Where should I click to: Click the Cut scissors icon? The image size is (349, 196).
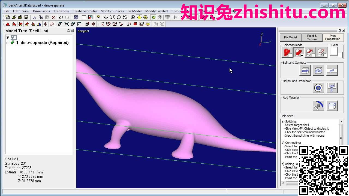point(34,17)
